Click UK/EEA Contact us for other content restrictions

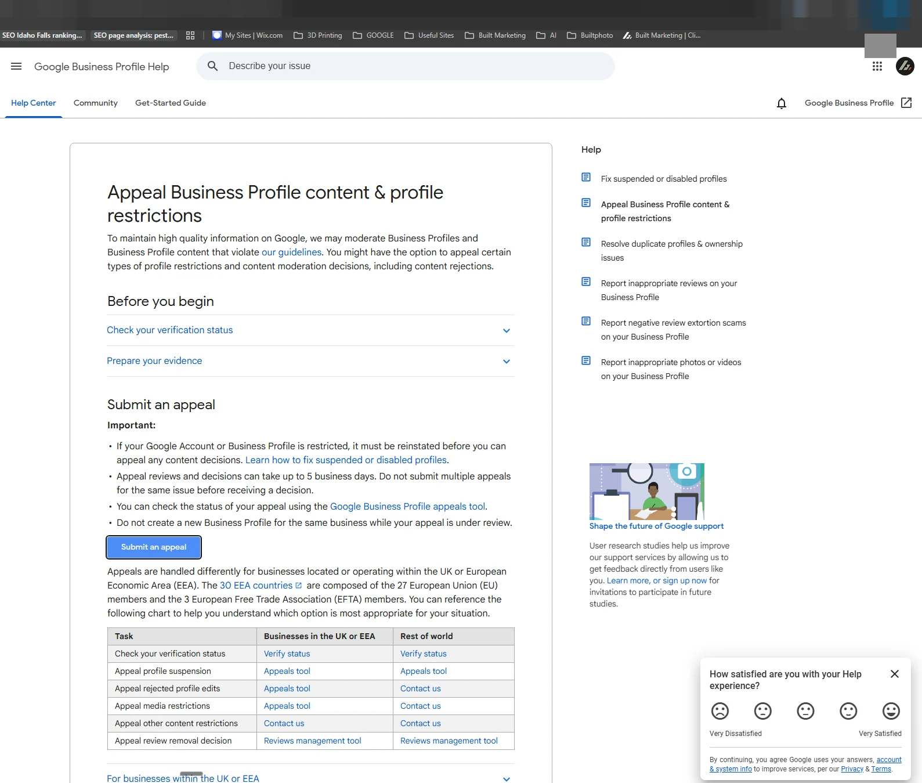pos(284,723)
